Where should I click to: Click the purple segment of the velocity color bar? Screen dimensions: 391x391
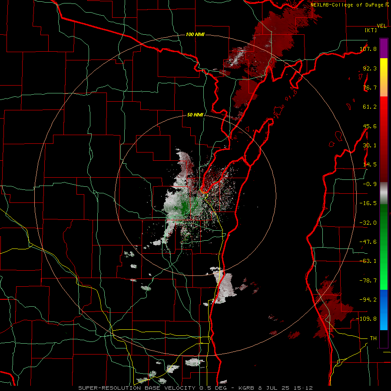point(384,48)
